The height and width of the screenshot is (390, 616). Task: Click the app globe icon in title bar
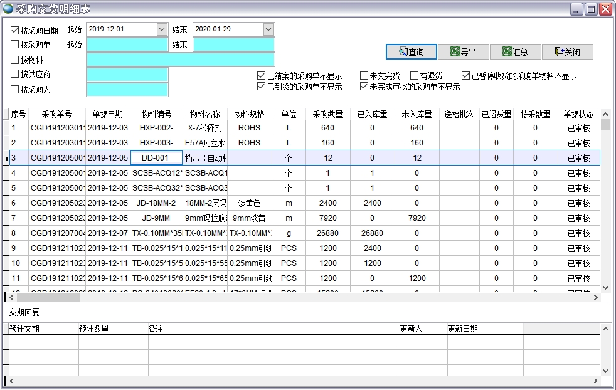click(8, 9)
